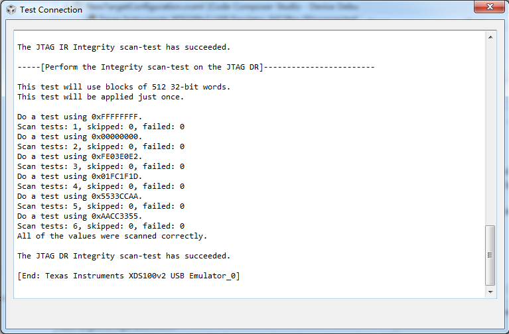509x334 pixels.
Task: Click the 0xFFFFFFFF test line
Action: (80, 117)
